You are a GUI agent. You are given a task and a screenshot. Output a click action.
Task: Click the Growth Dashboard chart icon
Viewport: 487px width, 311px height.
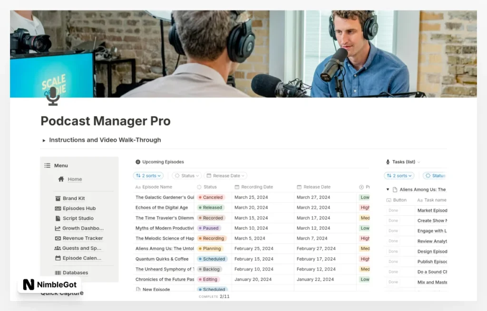(x=58, y=228)
